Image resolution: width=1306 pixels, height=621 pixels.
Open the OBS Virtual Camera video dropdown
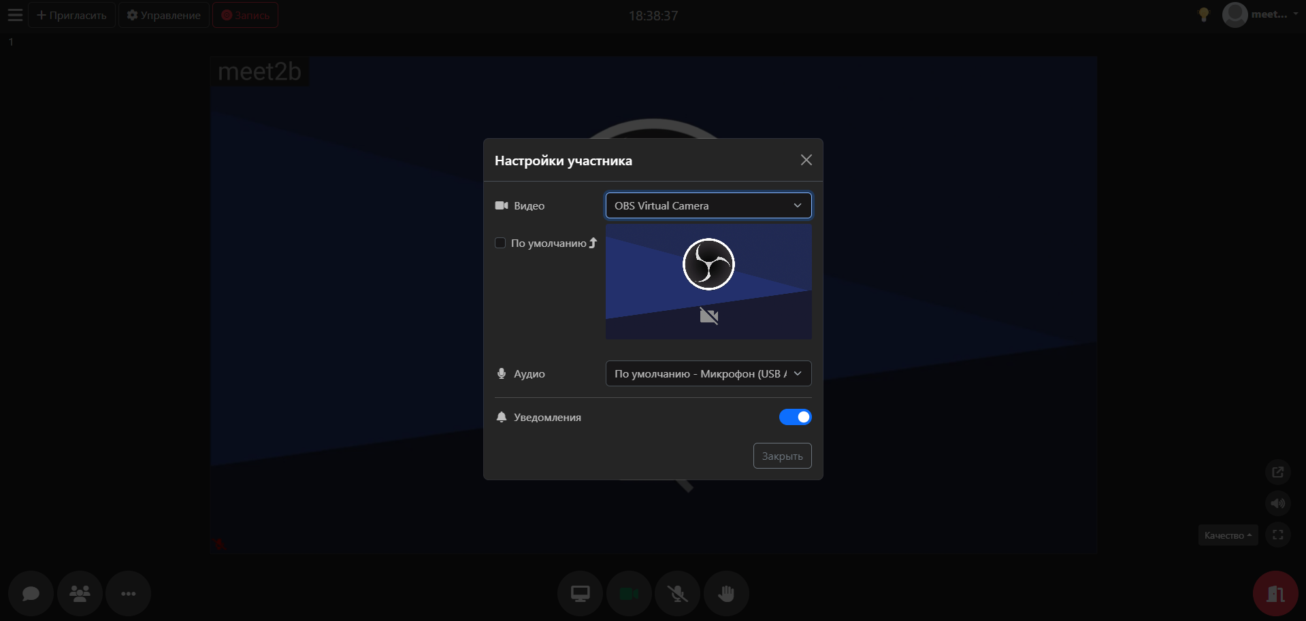click(x=708, y=205)
